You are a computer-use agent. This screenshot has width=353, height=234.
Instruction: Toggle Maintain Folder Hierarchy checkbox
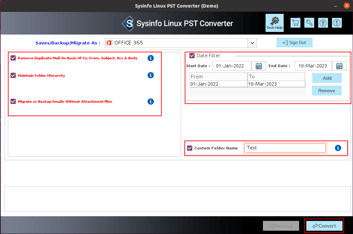[13, 75]
